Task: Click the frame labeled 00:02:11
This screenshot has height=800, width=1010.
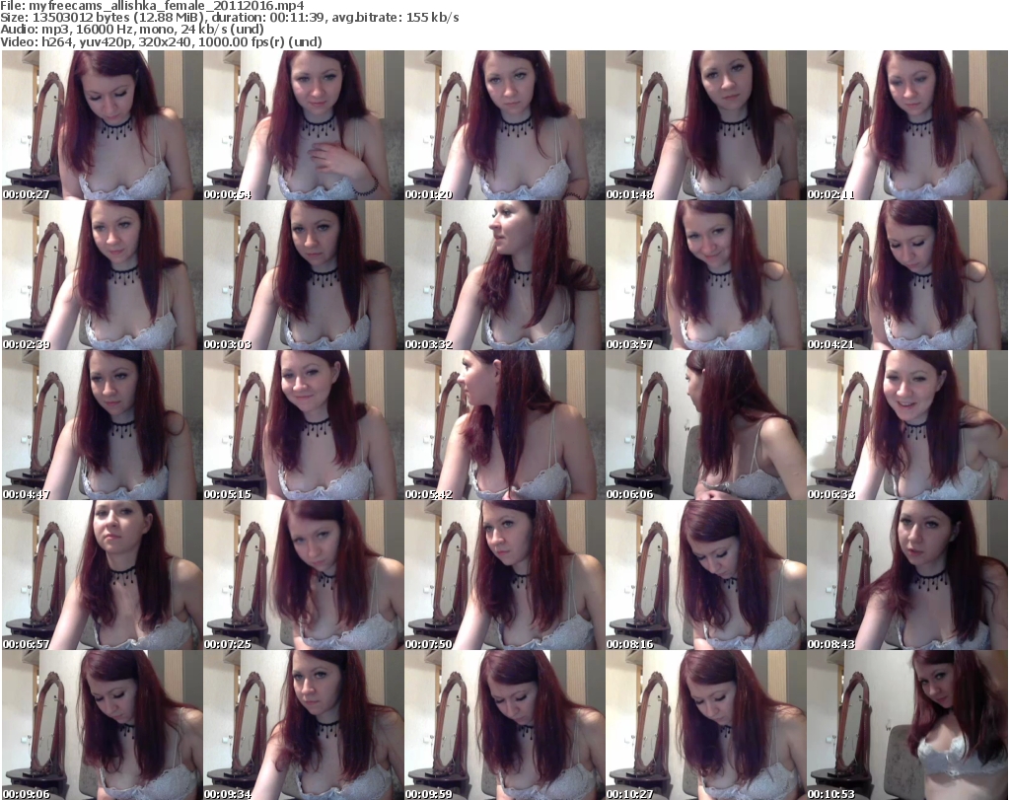Action: coord(906,125)
